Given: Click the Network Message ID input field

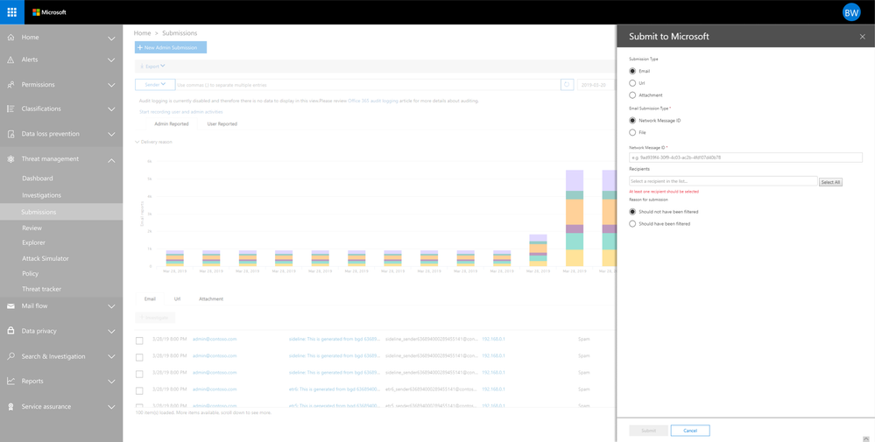Looking at the screenshot, I should pos(745,158).
